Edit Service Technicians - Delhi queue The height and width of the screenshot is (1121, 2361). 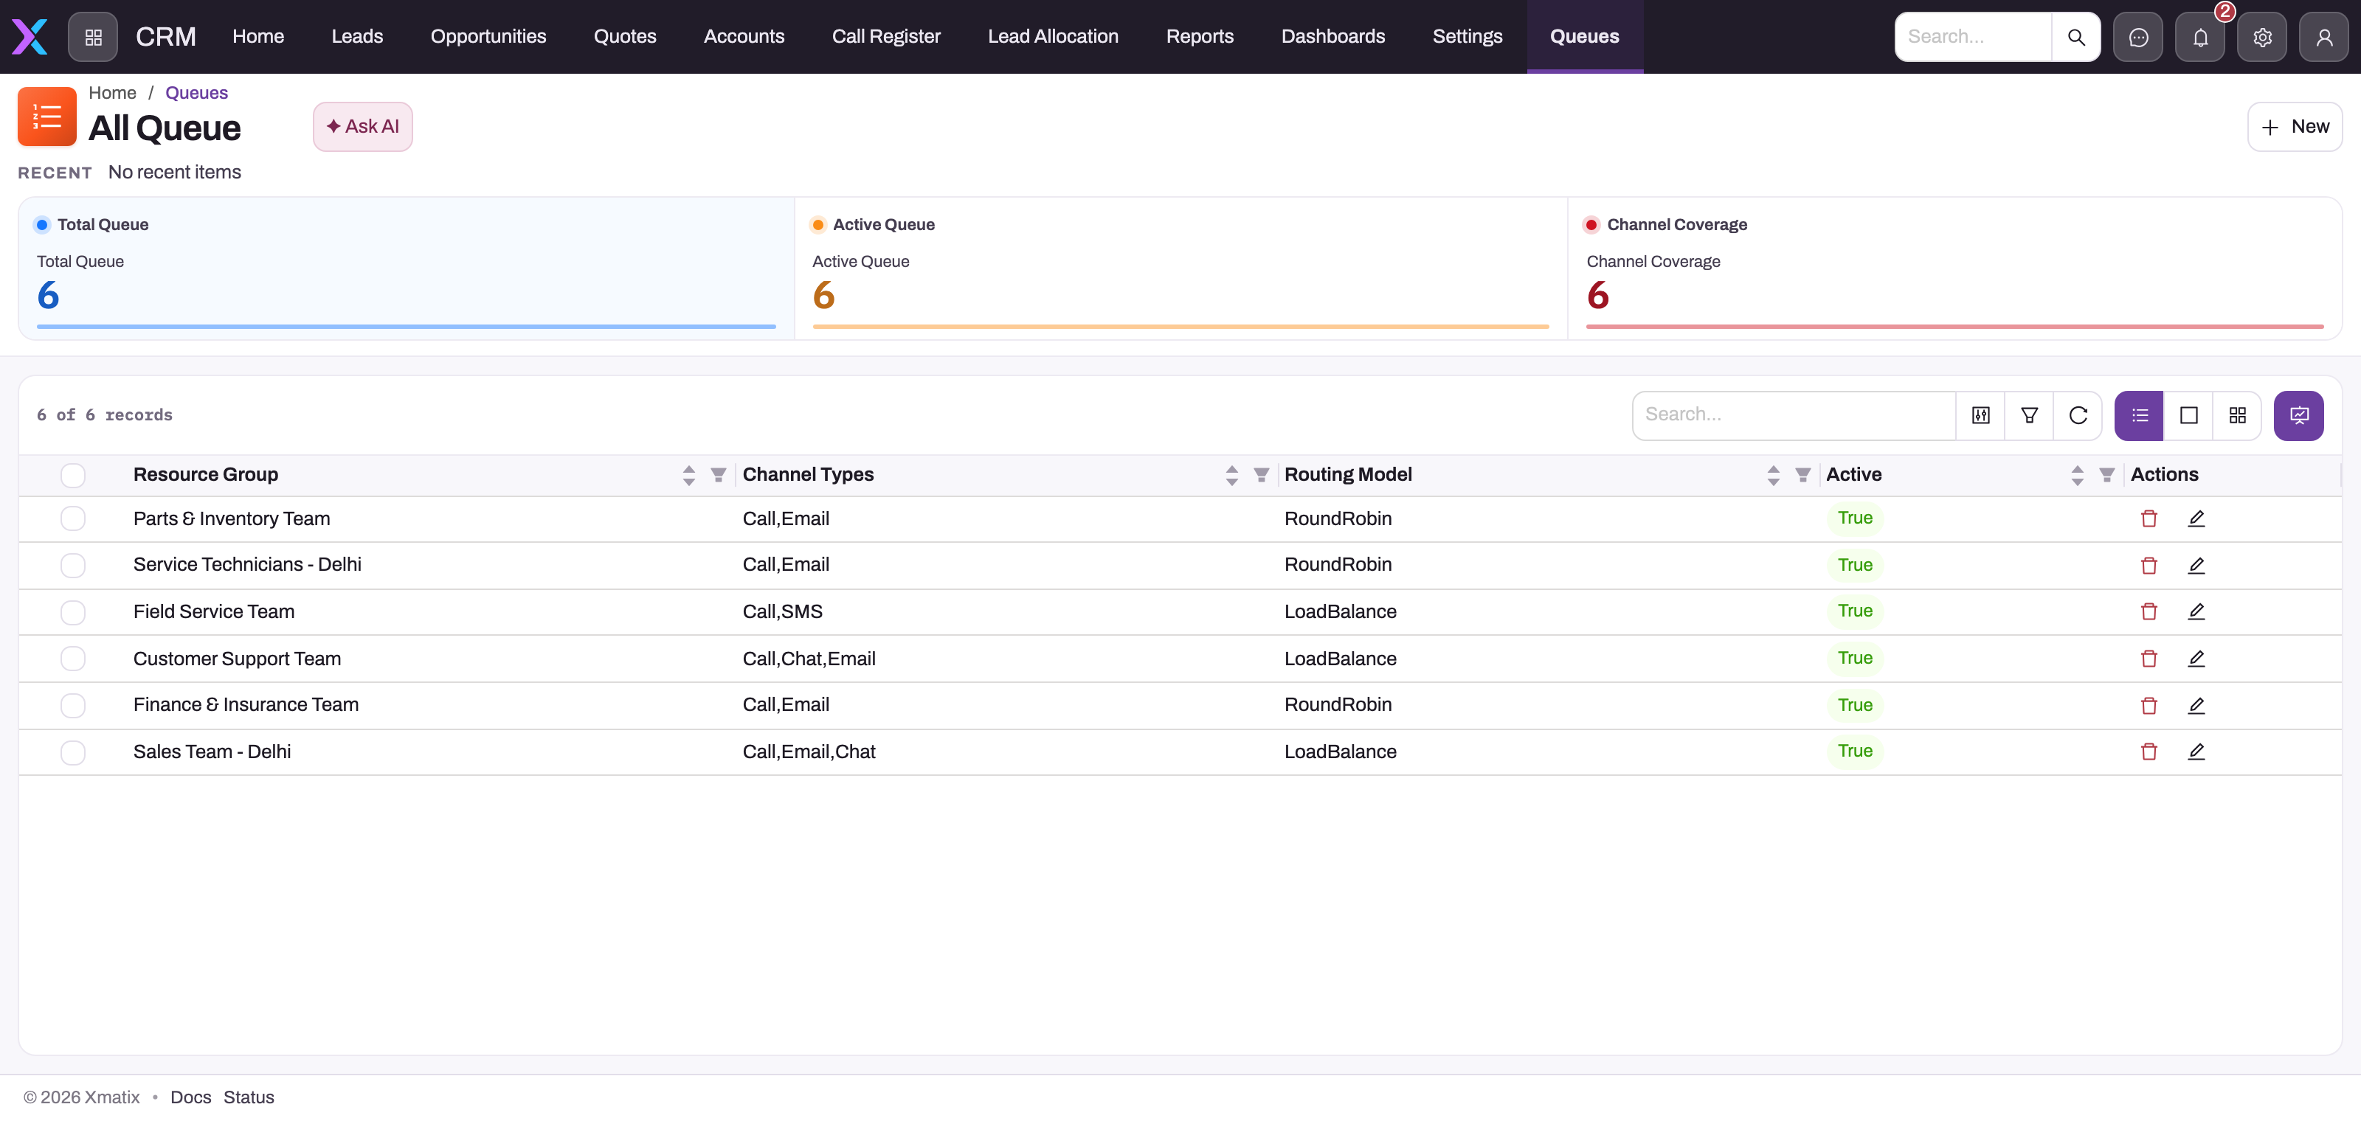[2196, 565]
